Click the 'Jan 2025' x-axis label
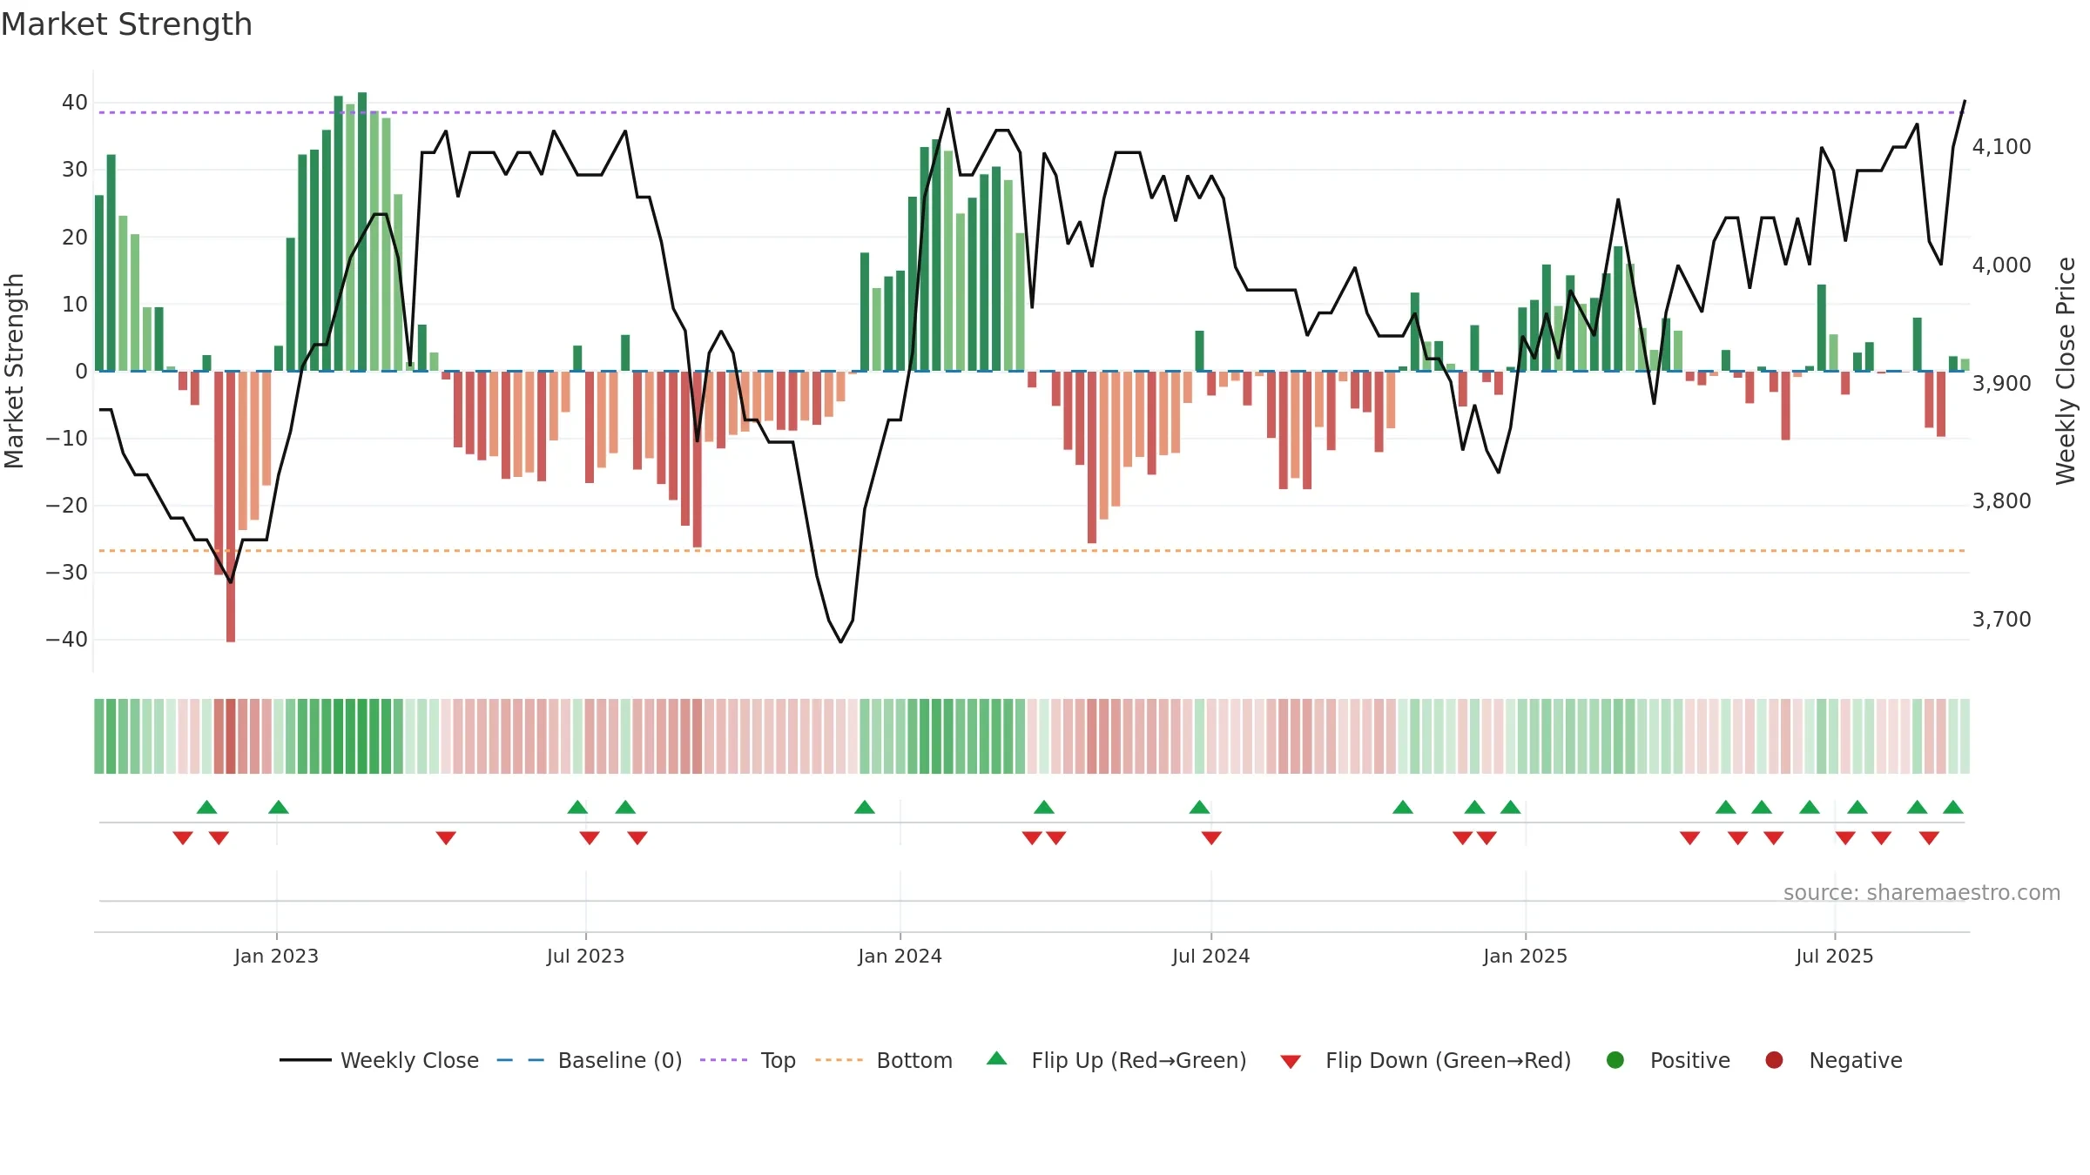The width and height of the screenshot is (2090, 1175). (x=1525, y=956)
